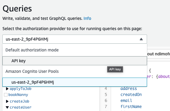Click the purple about argument in the editor
The width and height of the screenshot is (170, 111).
pyautogui.click(x=164, y=76)
